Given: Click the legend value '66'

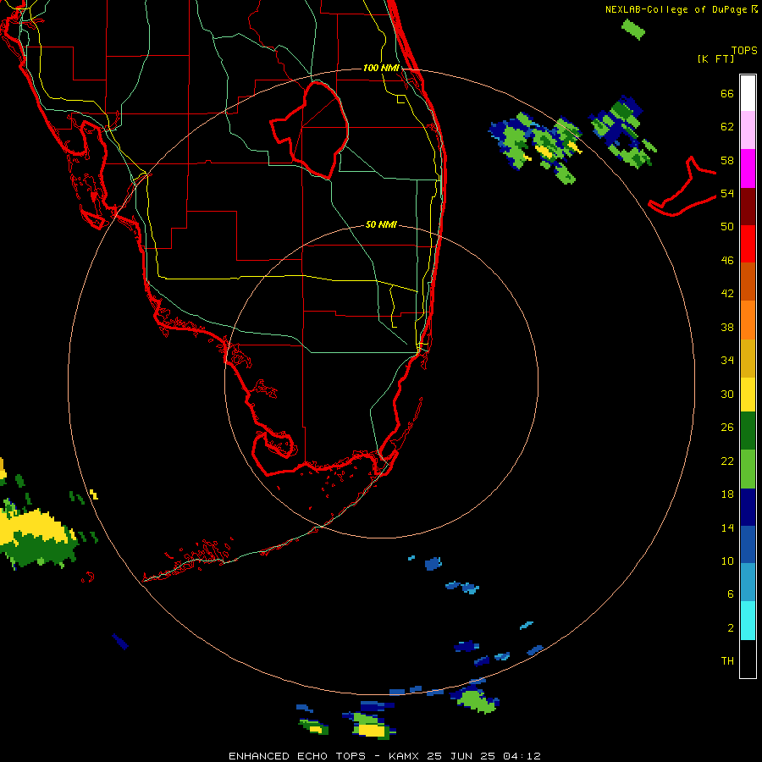Looking at the screenshot, I should pyautogui.click(x=727, y=93).
